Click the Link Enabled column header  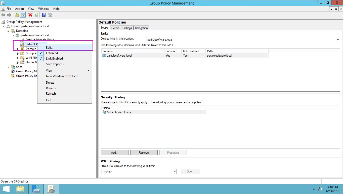click(x=194, y=51)
